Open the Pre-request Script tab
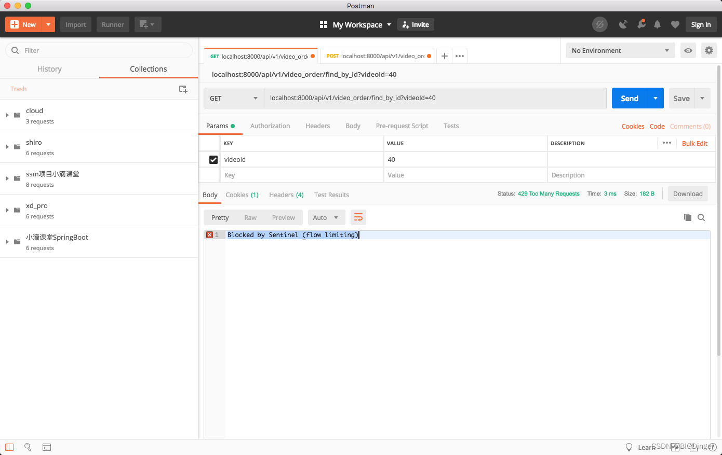Image resolution: width=722 pixels, height=455 pixels. [x=402, y=126]
